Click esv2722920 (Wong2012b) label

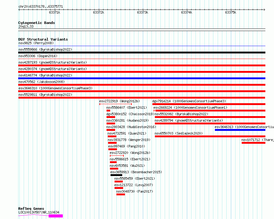point(130,153)
